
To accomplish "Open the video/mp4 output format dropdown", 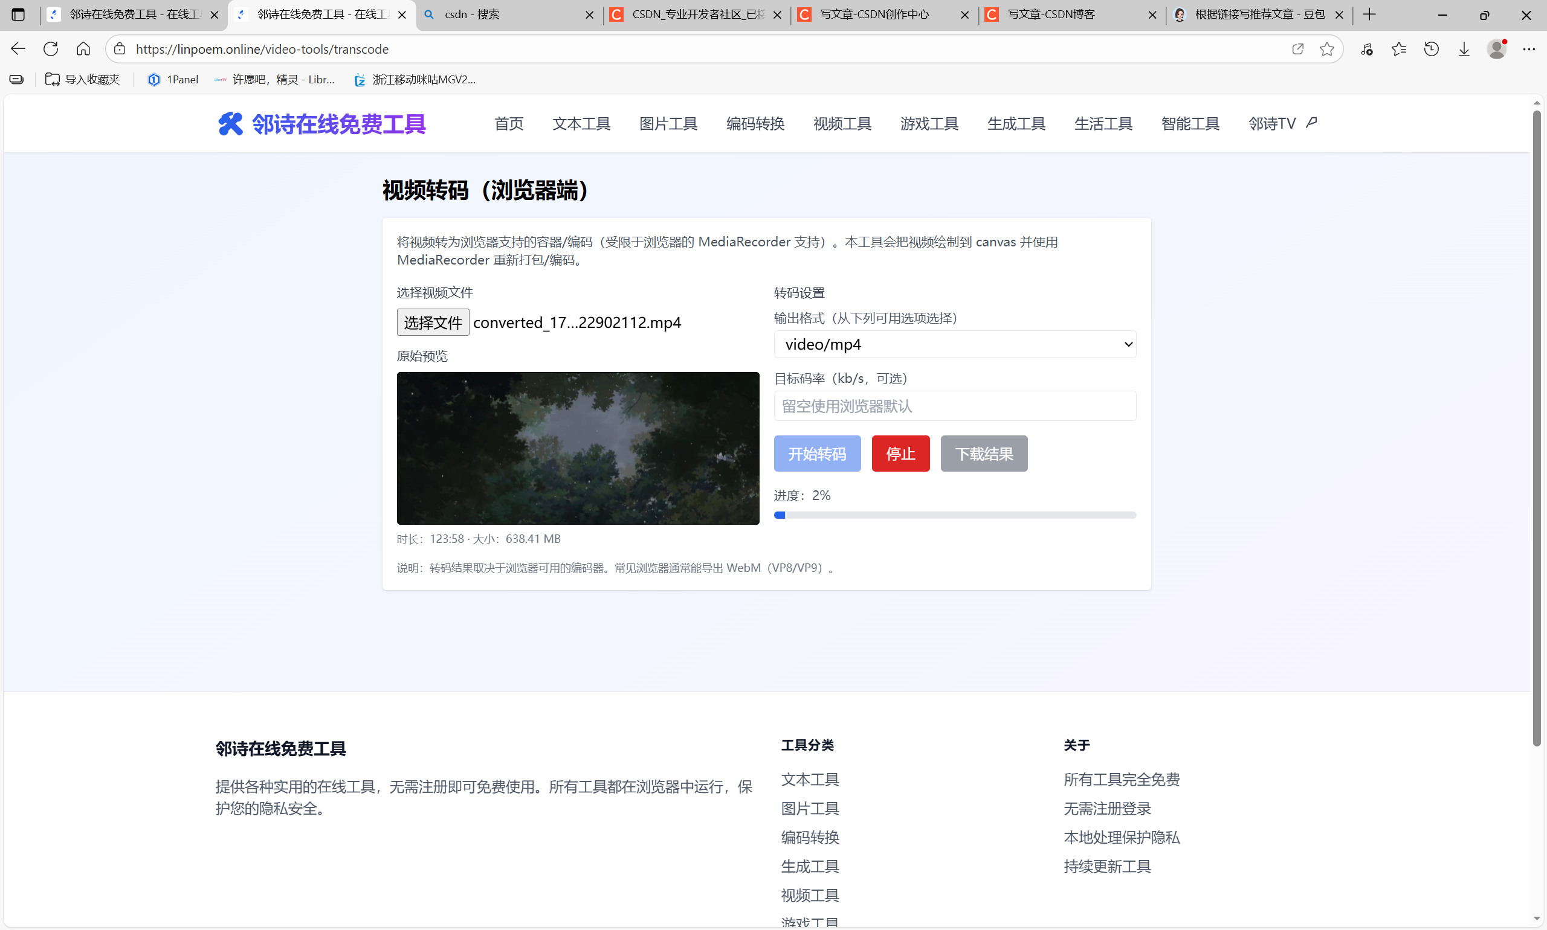I will click(x=954, y=344).
